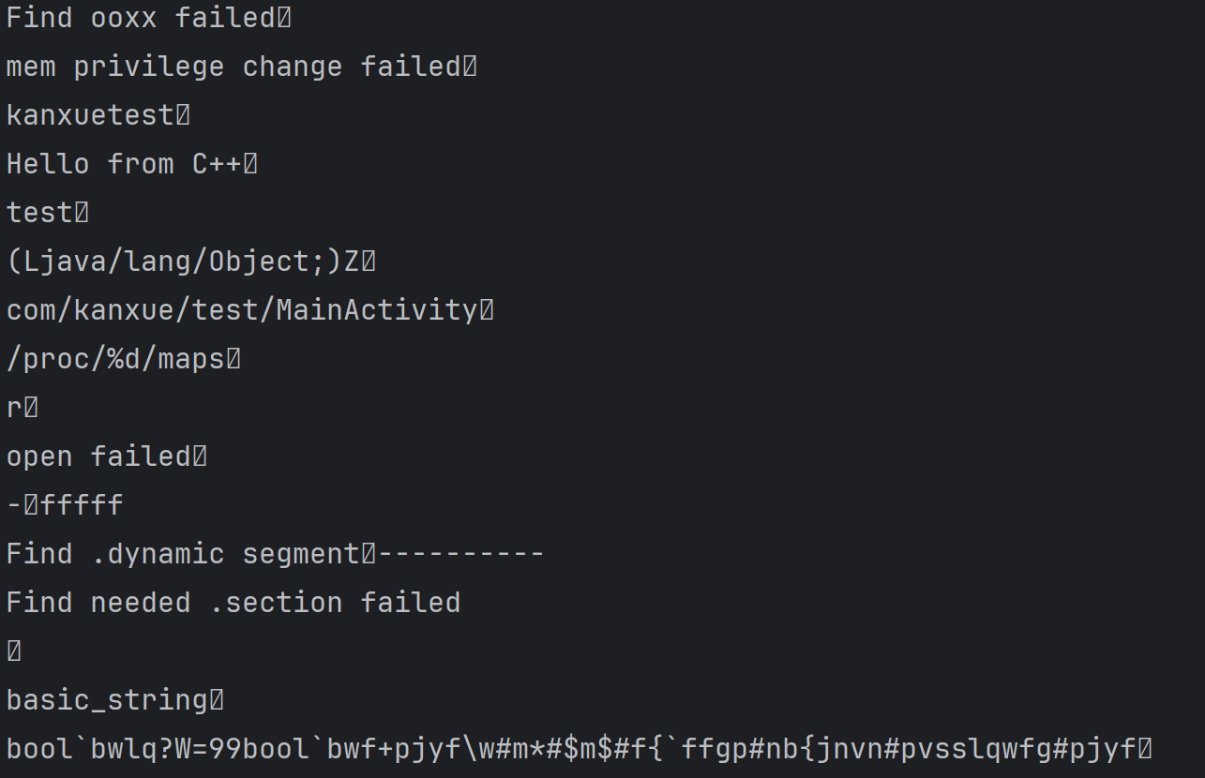Click the standalone "test" line

39,213
